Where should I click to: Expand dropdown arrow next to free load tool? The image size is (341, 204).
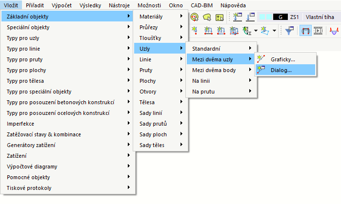pyautogui.click(x=275, y=31)
